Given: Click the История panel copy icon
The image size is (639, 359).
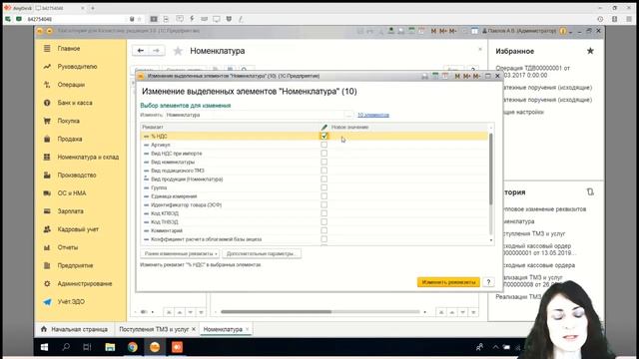Looking at the screenshot, I should click(590, 191).
